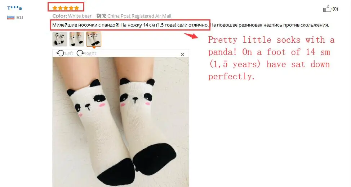Screen dimensions: 351x187
Task: Click the red arrow annotation
Action: [191, 36]
